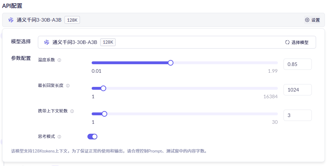Click the API配置 heading
Screen dimensions: 332x166
point(12,6)
